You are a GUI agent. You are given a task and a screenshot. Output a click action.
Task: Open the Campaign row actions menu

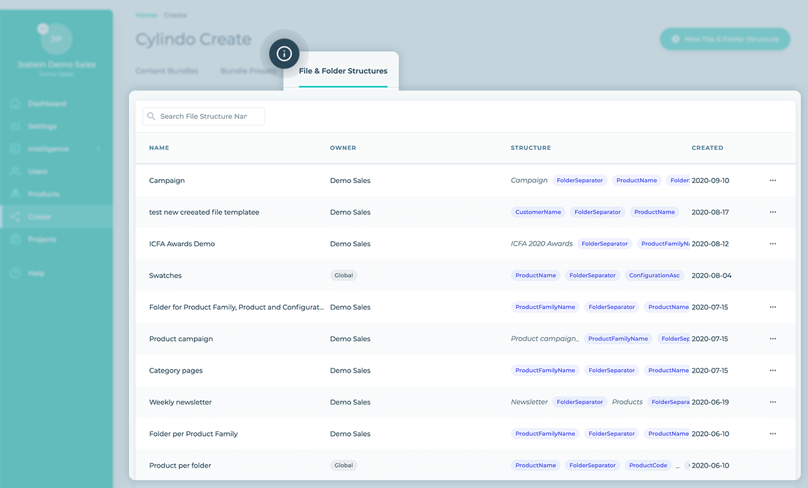773,180
